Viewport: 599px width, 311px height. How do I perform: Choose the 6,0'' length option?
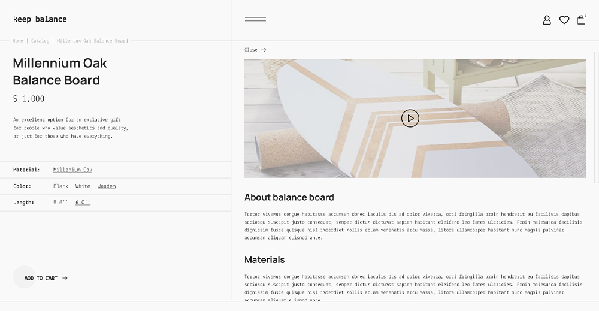pyautogui.click(x=83, y=202)
